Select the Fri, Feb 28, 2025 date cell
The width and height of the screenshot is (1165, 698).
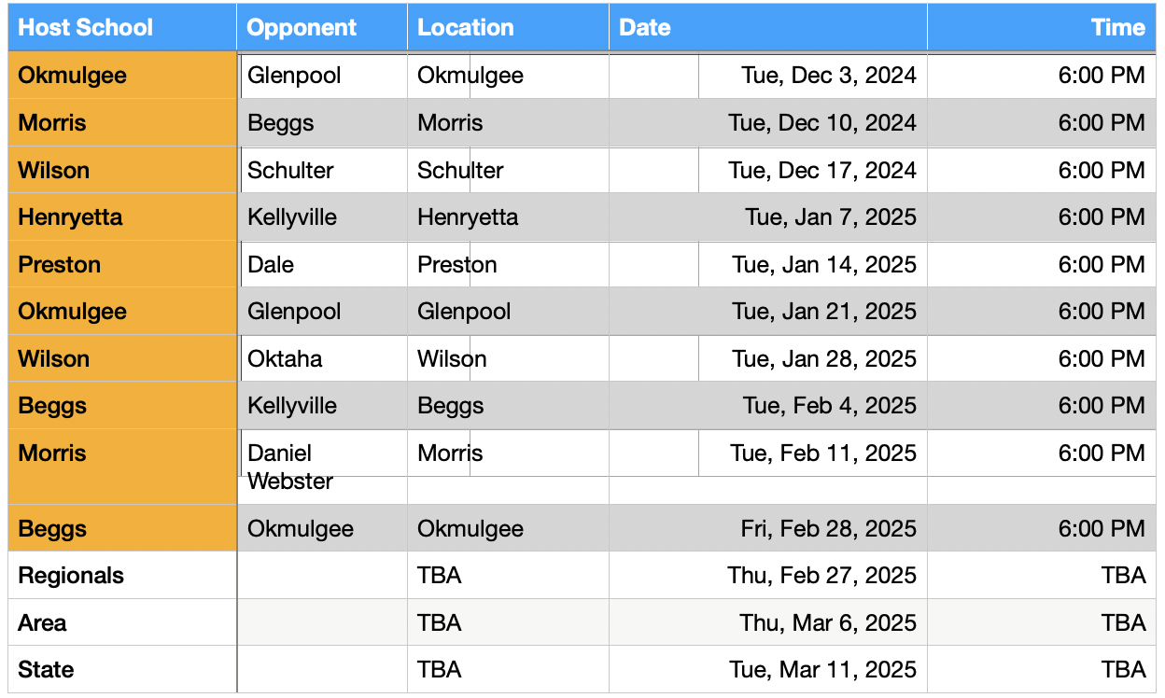pos(768,528)
